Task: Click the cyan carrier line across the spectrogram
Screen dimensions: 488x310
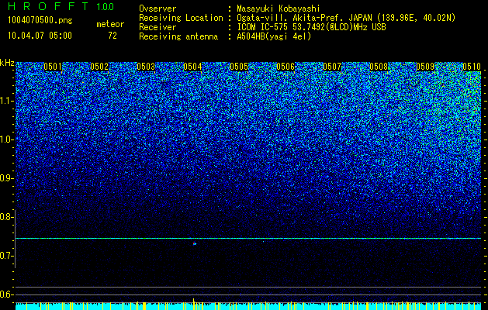Action: [248, 238]
